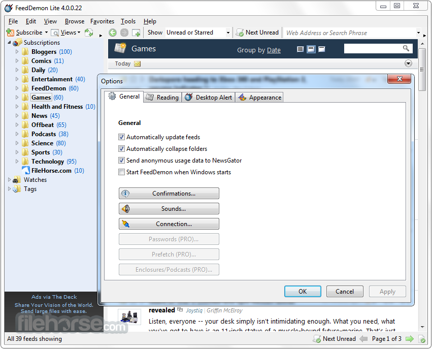This screenshot has width=432, height=349.
Task: Click the Sounds... button
Action: coord(169,208)
